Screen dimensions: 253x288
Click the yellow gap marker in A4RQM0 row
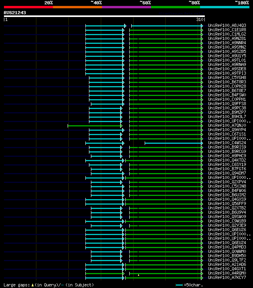point(138,275)
